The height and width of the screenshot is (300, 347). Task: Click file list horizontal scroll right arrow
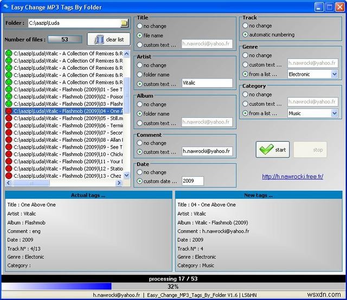(x=119, y=183)
